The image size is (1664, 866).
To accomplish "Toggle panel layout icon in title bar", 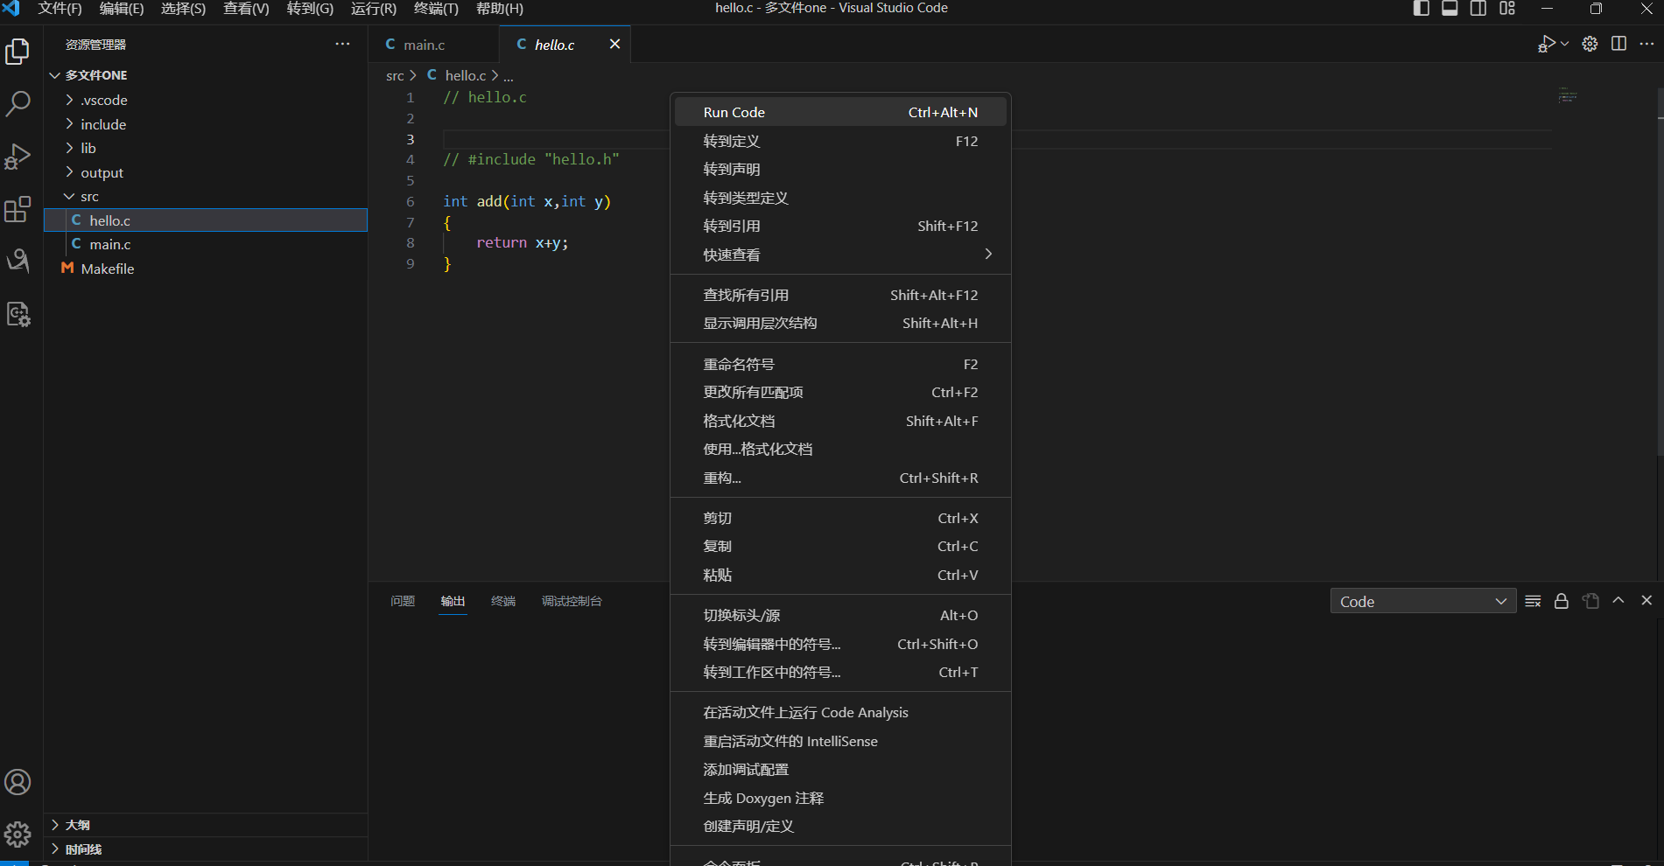I will [x=1450, y=9].
